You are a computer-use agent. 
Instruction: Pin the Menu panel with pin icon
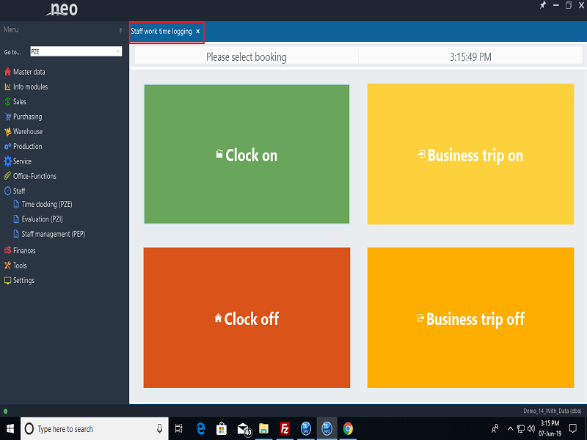point(121,30)
